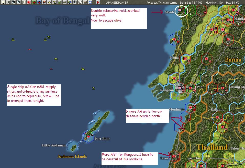Screen dimensions: 245x168
Task: Click the Pegu city label
Action: (x=201, y=87)
